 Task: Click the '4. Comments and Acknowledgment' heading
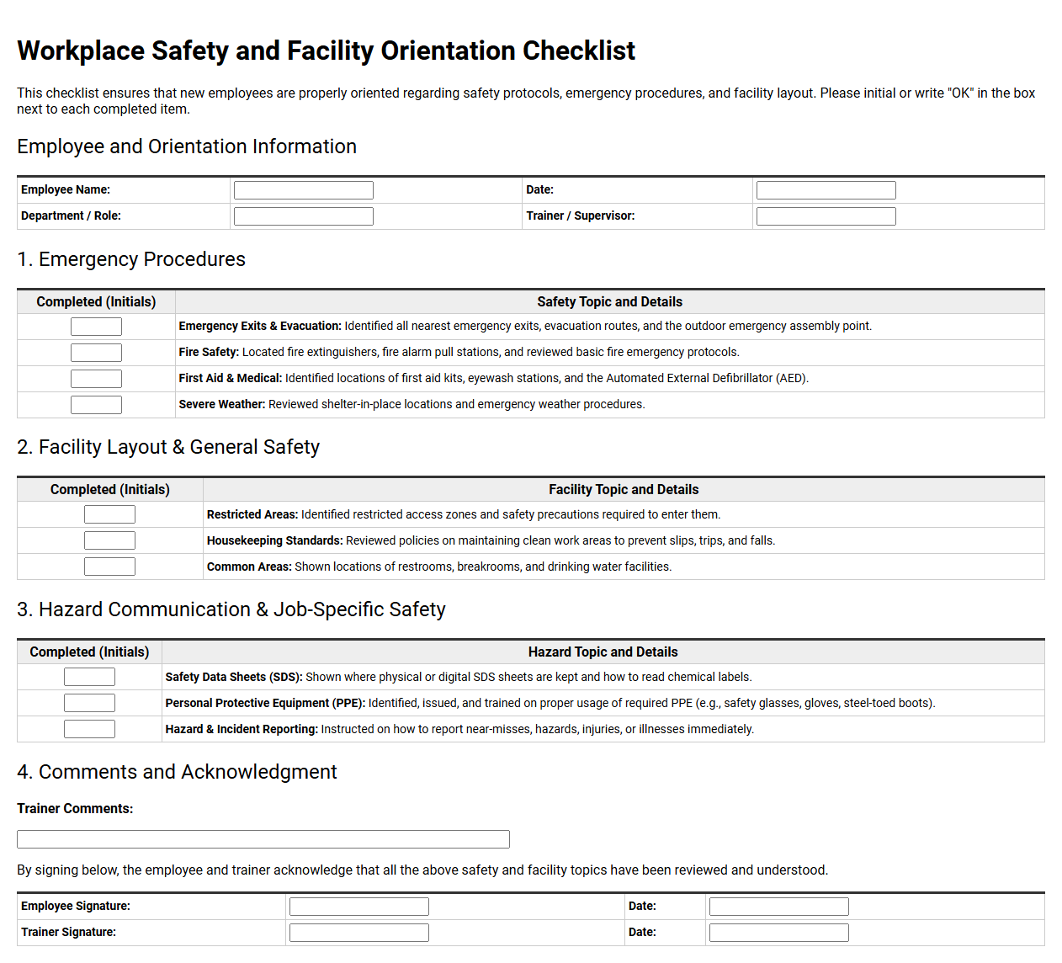[177, 772]
